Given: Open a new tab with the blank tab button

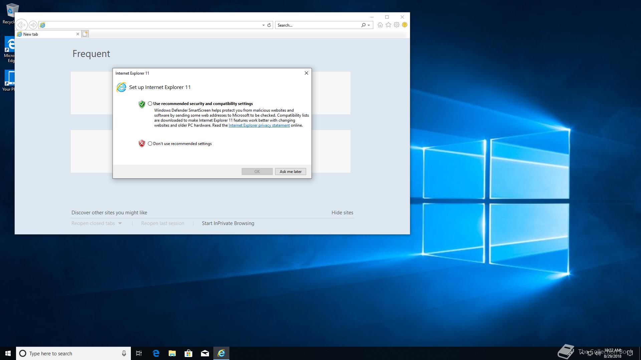Looking at the screenshot, I should click(85, 34).
